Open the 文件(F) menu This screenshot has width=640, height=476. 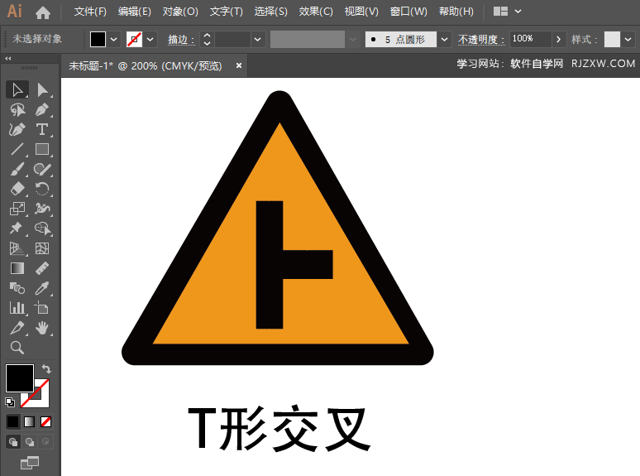(x=90, y=12)
